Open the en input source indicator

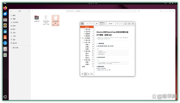pos(165,3)
